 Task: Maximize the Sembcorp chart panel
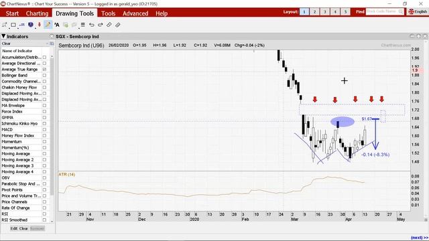[418, 36]
